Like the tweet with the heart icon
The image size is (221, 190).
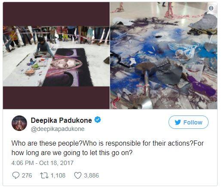[78, 175]
